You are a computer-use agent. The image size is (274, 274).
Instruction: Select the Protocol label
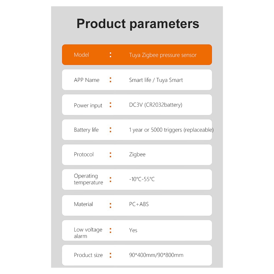coord(83,154)
